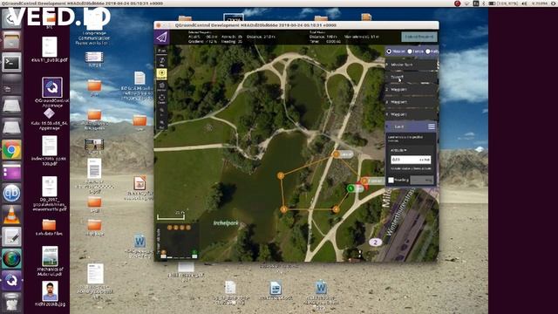Click the disabled heading value field
Screen dimensions: 558x314
coord(422,181)
